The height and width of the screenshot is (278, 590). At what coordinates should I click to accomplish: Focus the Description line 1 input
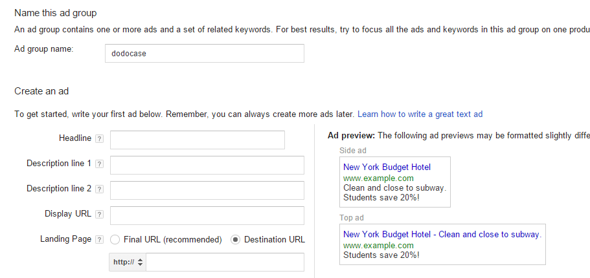click(207, 165)
